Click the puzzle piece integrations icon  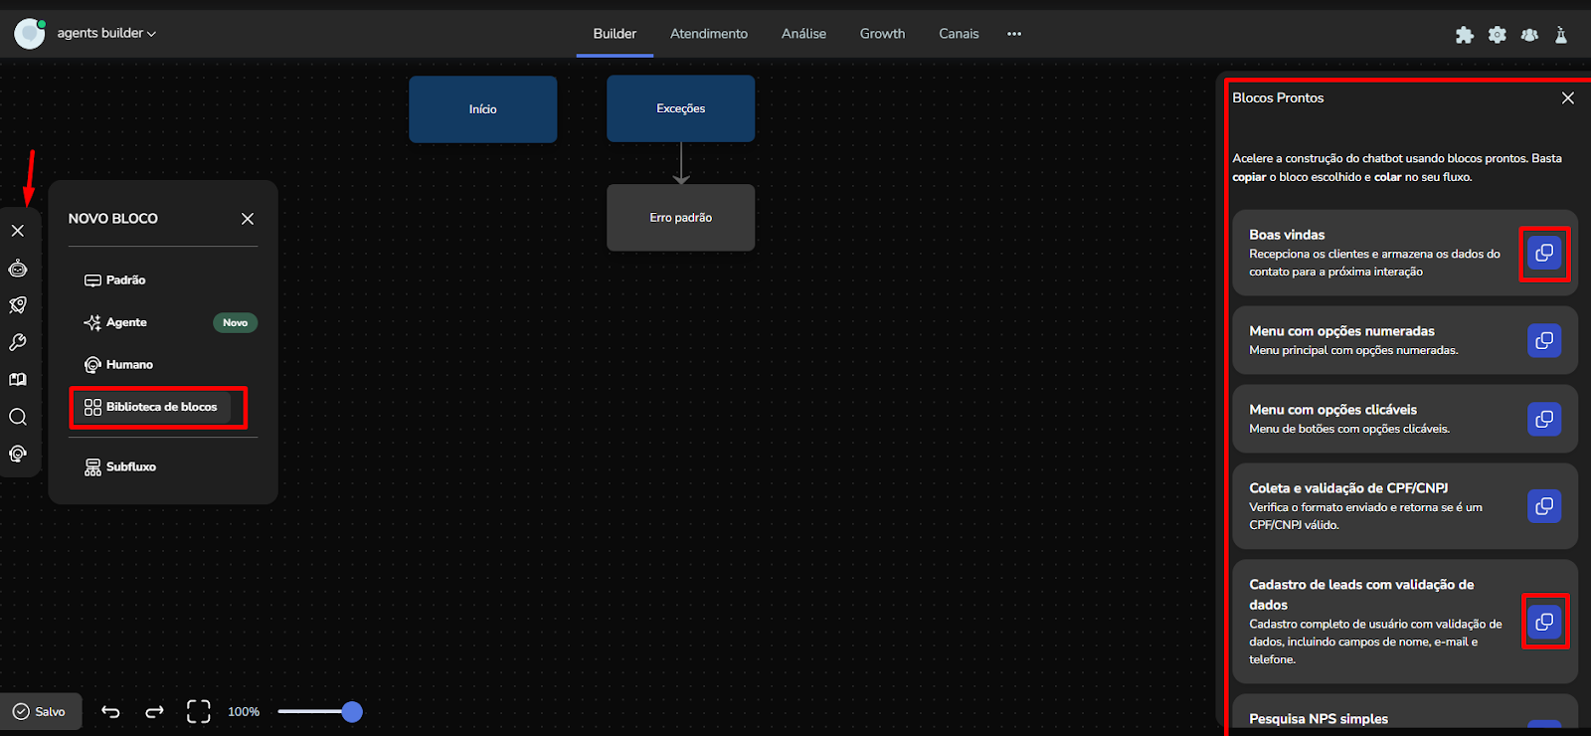coord(1464,35)
